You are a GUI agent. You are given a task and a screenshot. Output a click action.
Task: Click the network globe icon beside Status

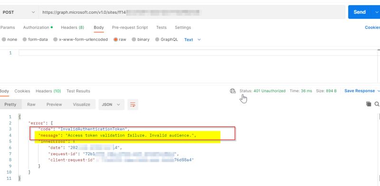(x=233, y=91)
